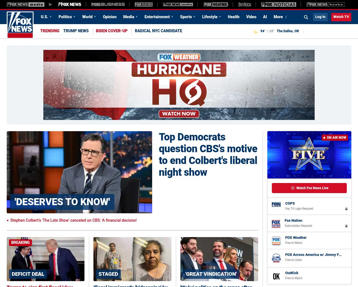Click the OutKick OK icon in the sidebar

click(x=276, y=276)
